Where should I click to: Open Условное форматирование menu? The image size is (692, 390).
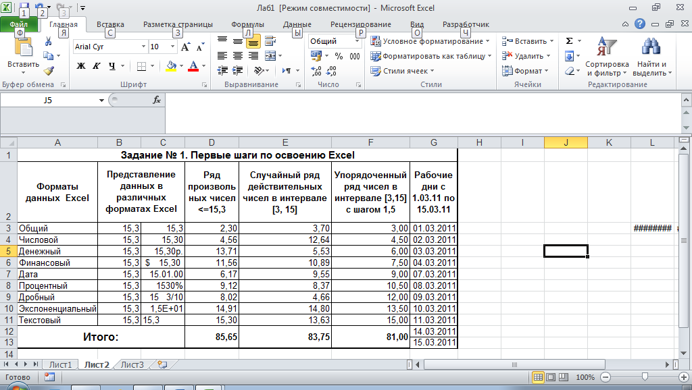tap(430, 41)
